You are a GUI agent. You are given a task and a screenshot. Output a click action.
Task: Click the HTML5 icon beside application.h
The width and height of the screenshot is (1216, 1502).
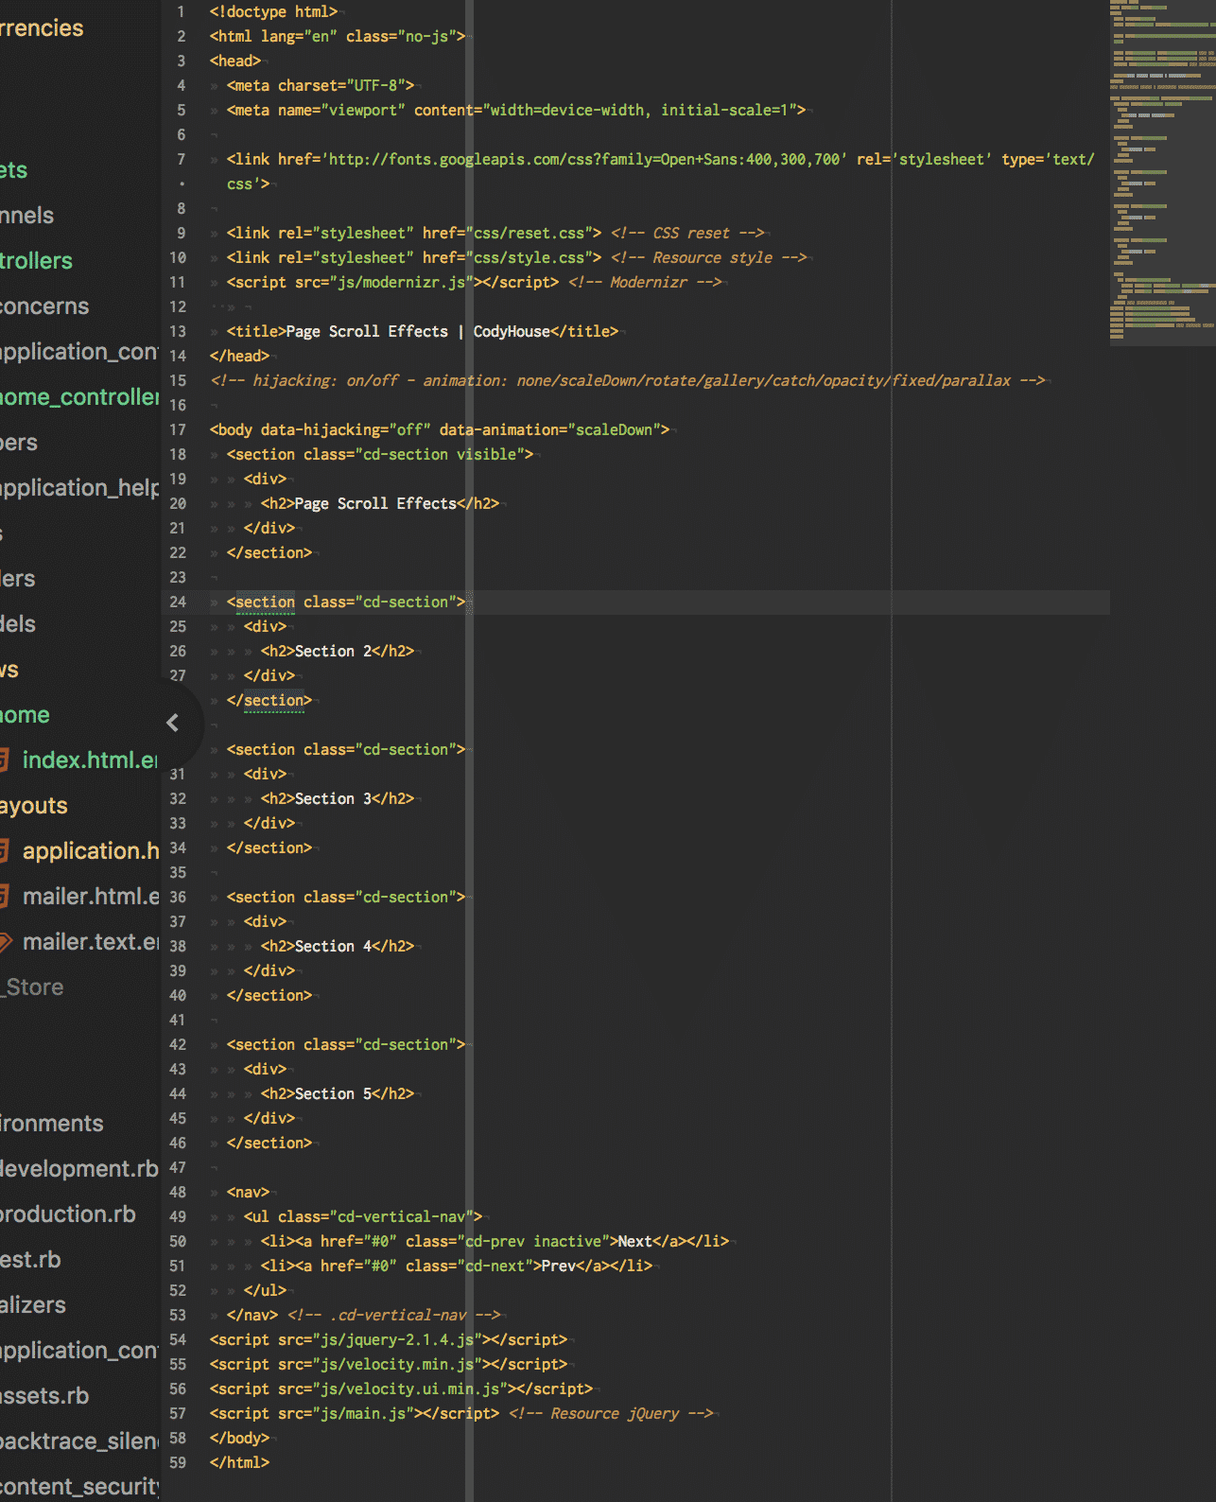pyautogui.click(x=4, y=851)
